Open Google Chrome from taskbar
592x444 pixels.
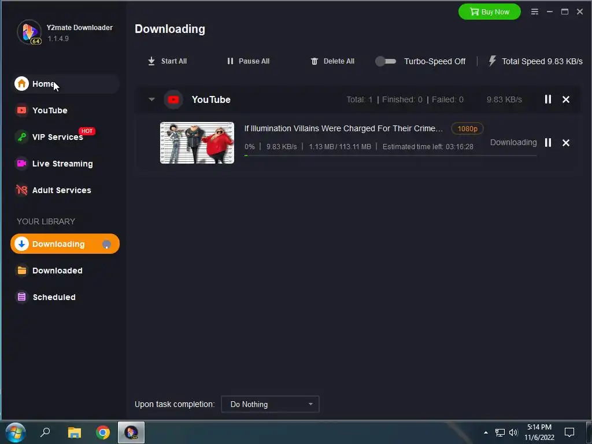point(103,432)
